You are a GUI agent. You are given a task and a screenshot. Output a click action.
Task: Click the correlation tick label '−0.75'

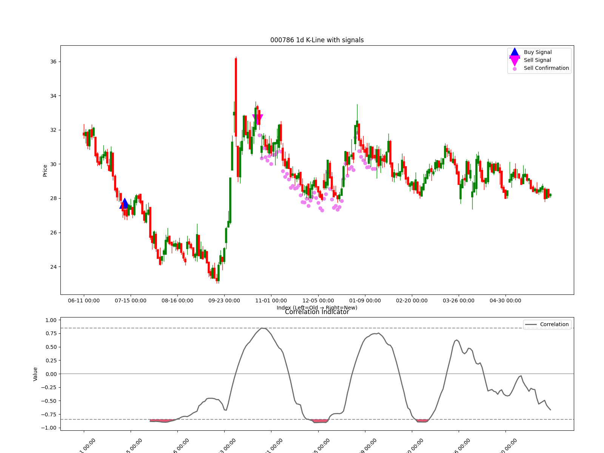[x=48, y=414]
